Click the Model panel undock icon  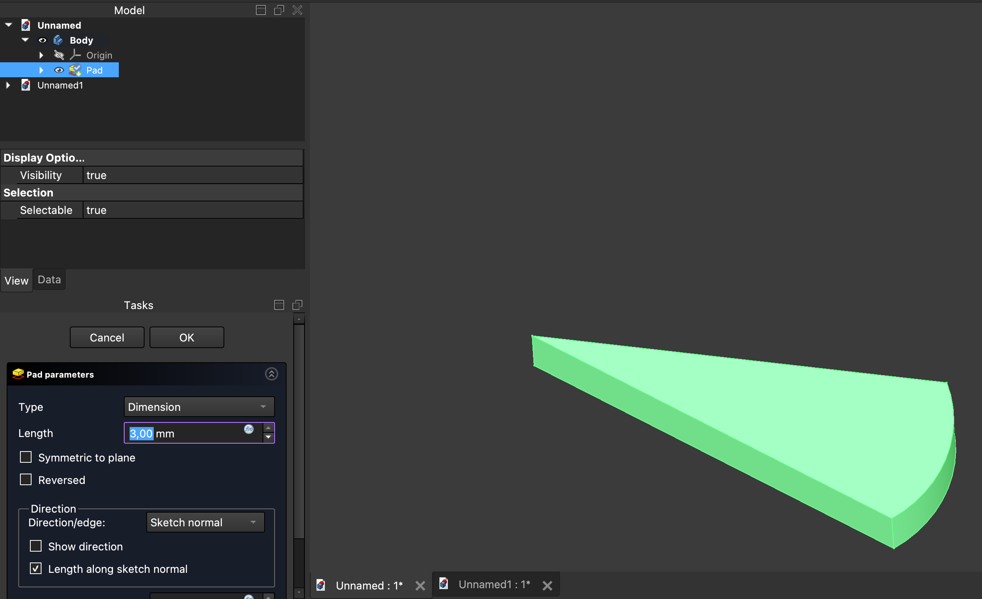click(279, 10)
